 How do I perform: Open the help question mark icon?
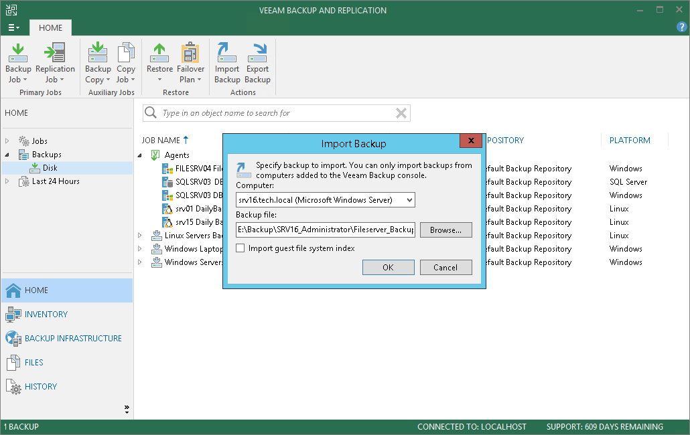[x=682, y=27]
